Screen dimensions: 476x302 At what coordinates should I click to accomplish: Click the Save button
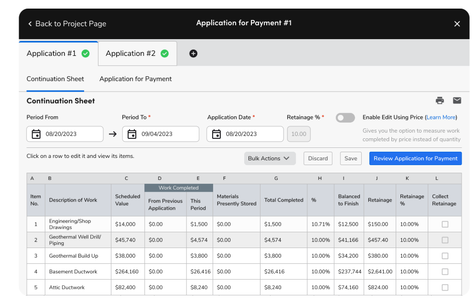[350, 158]
